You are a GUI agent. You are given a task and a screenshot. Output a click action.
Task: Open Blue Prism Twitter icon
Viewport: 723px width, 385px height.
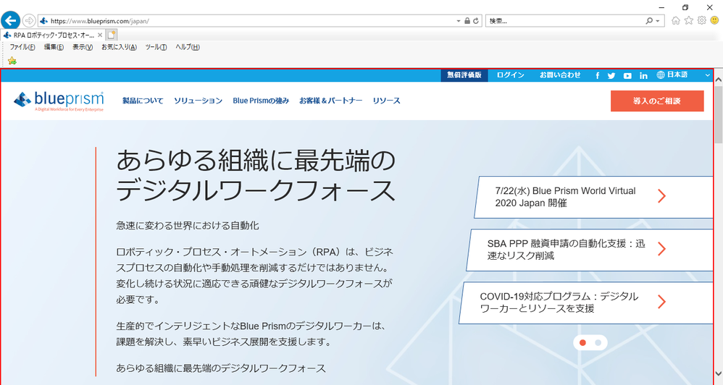pos(611,75)
